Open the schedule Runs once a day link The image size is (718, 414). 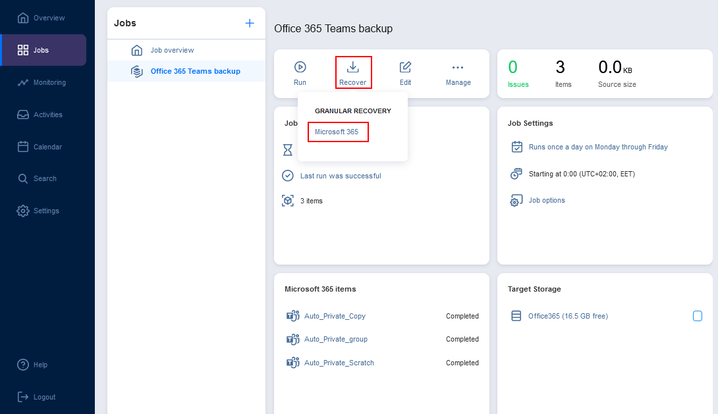tap(598, 147)
